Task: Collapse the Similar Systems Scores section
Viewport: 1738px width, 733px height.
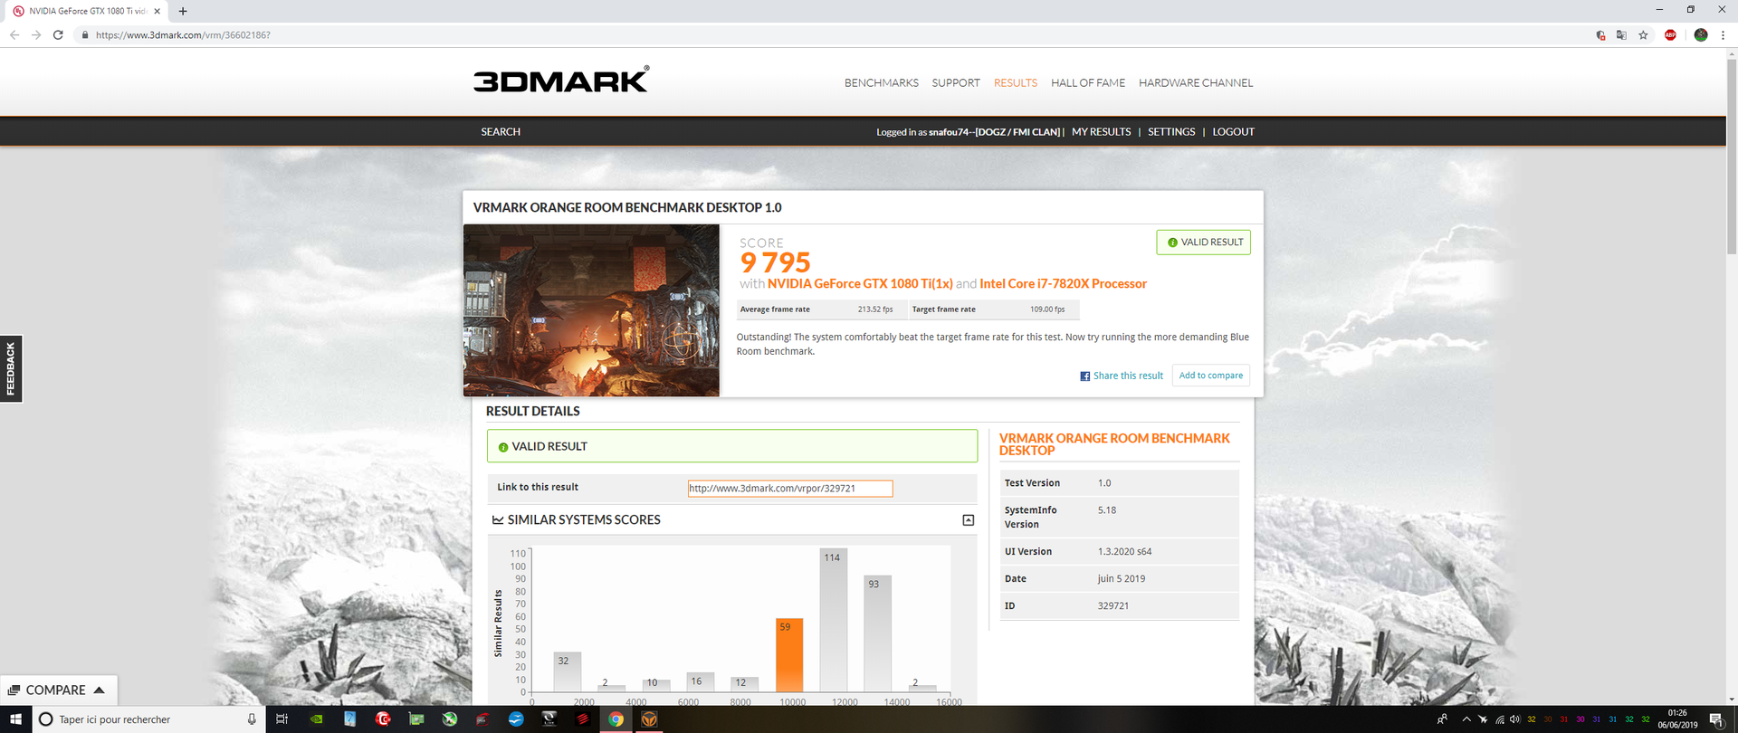Action: pos(968,520)
